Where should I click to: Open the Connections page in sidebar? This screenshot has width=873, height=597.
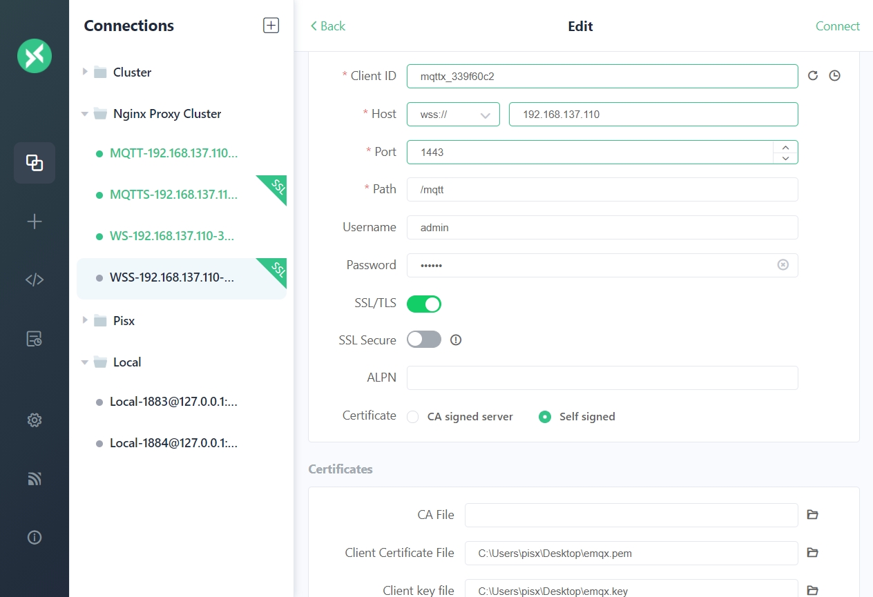[35, 163]
